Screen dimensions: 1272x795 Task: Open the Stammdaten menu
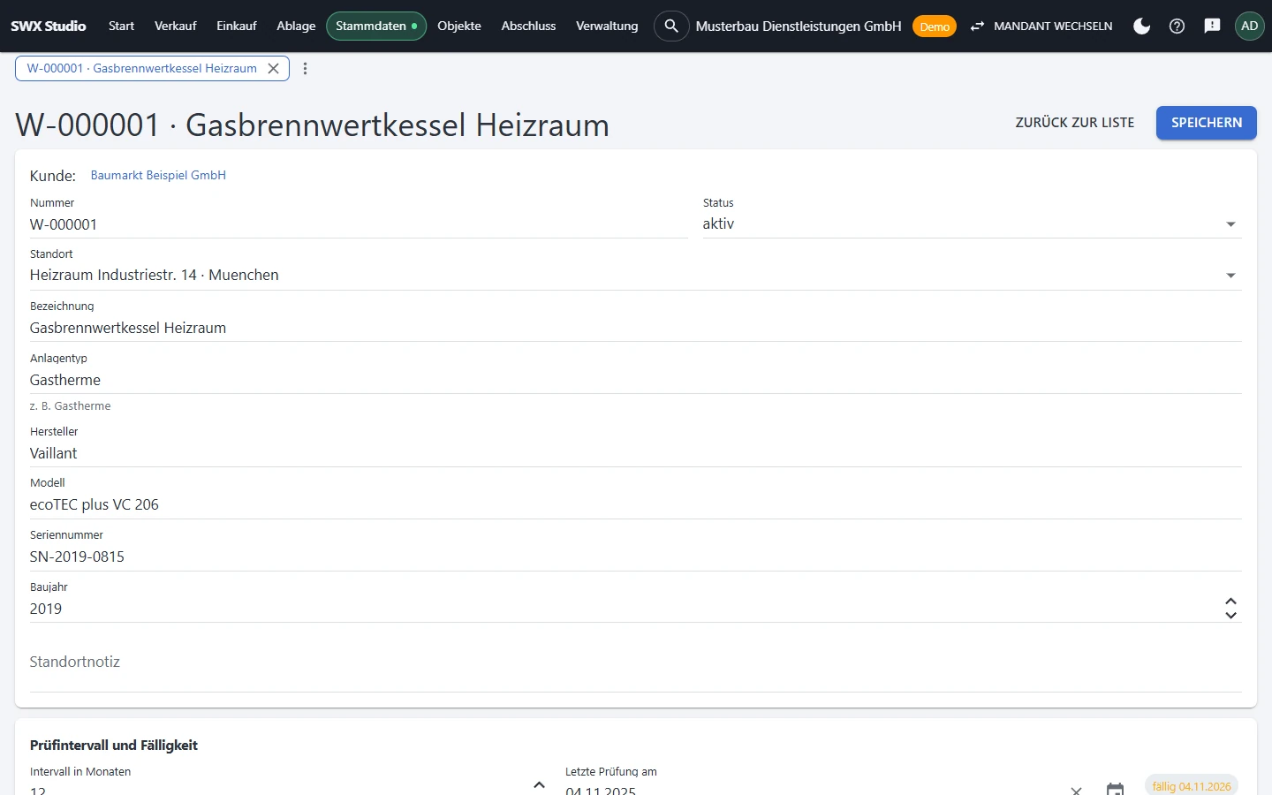click(x=376, y=26)
